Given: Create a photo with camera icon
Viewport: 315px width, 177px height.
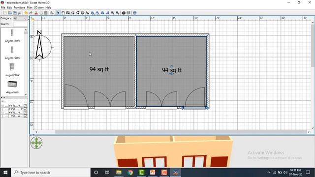Looking at the screenshot, I should point(124,13).
